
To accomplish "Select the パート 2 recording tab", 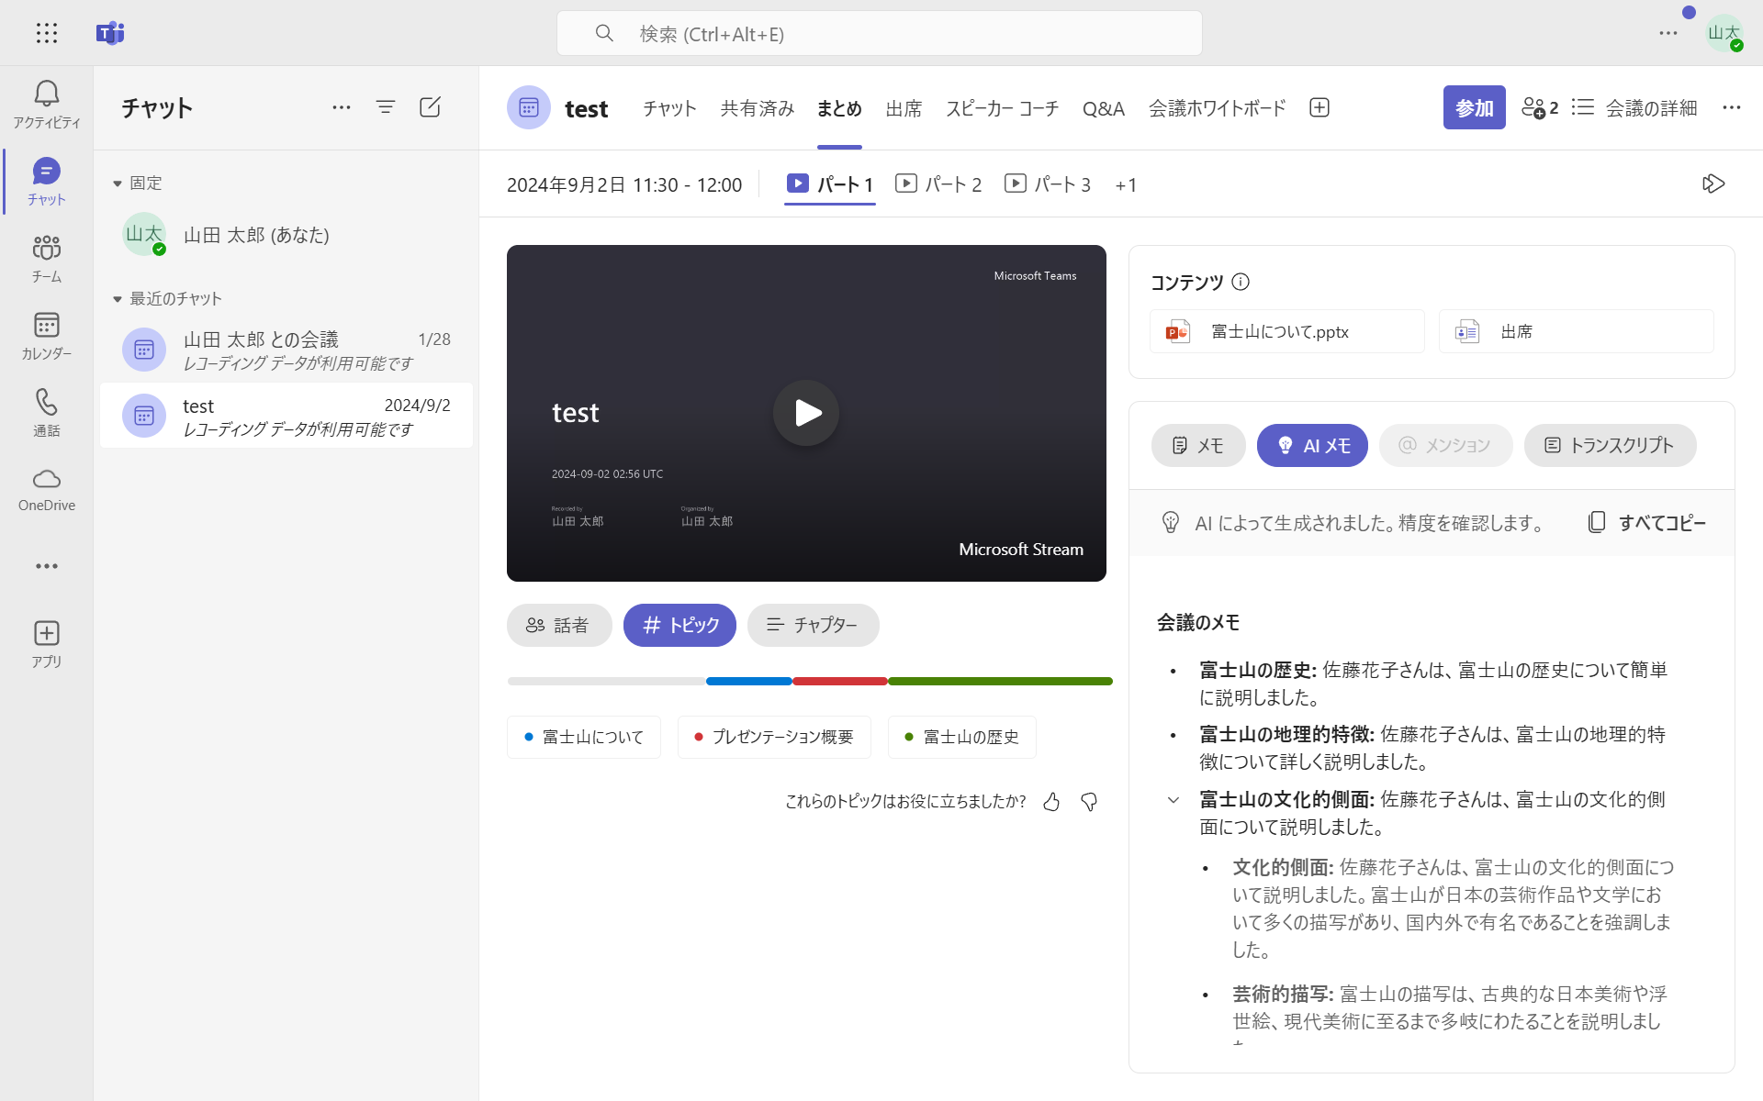I will pos(938,184).
